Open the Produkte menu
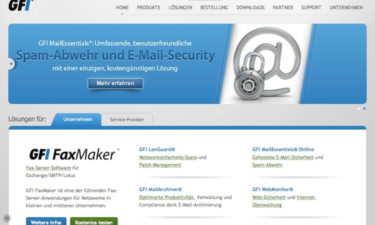Viewport: 375px width, 225px height. (149, 7)
